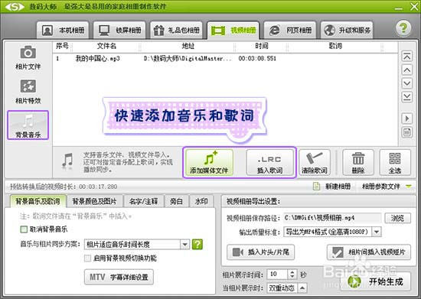The width and height of the screenshot is (421, 299).
Task: Click the 数码大师 logo in title bar
Action: [x=15, y=7]
